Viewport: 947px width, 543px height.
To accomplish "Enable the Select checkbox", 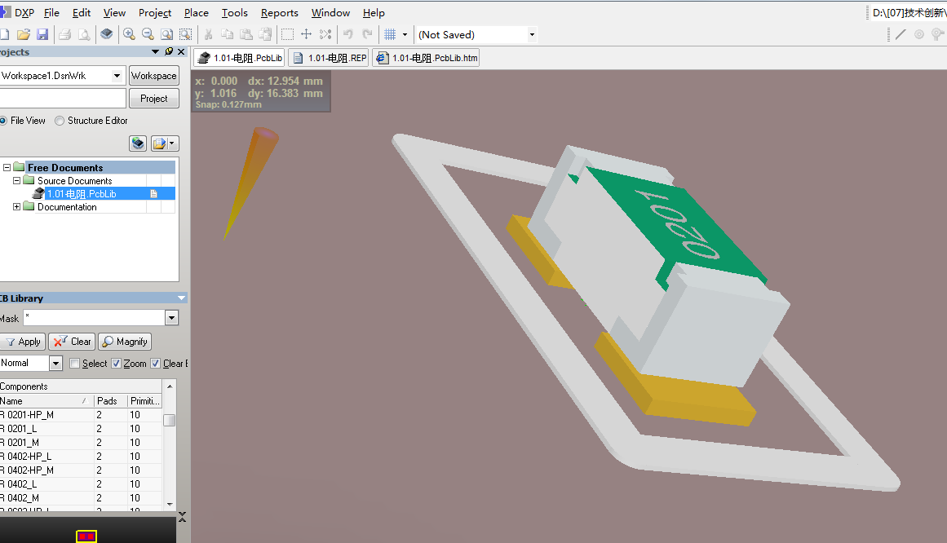I will click(75, 364).
